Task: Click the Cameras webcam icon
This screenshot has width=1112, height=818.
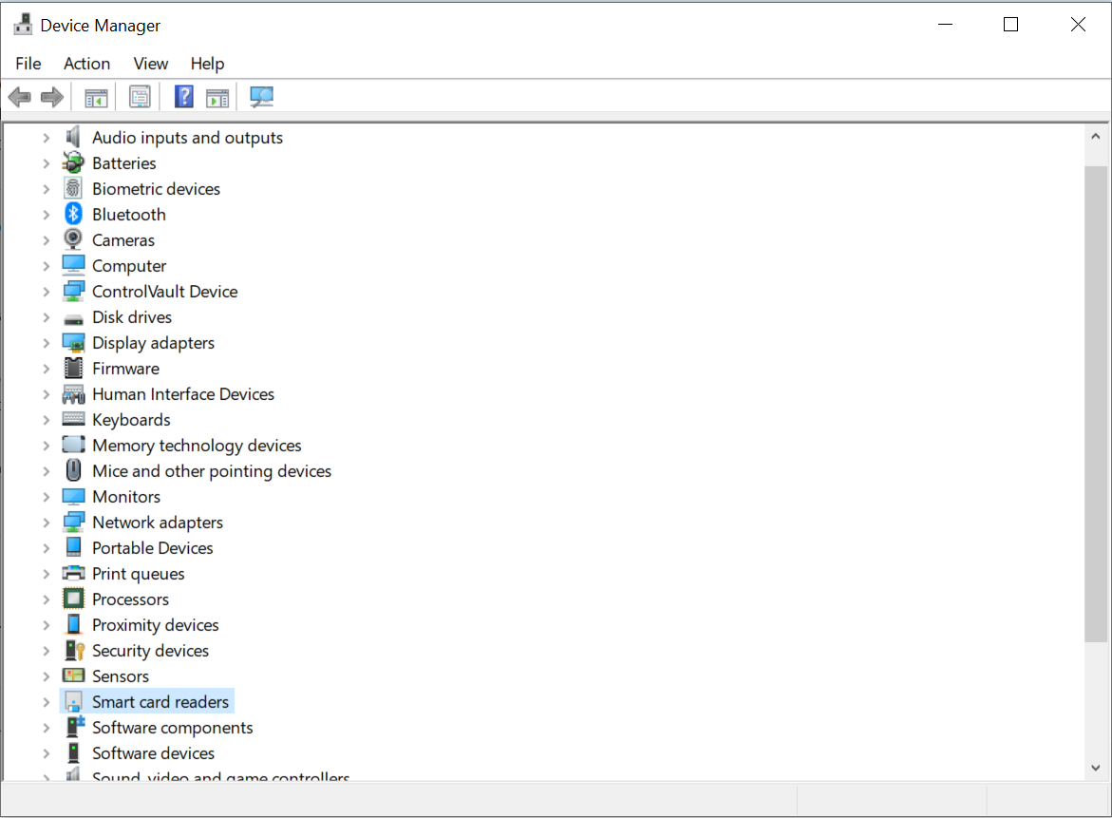Action: pos(73,239)
